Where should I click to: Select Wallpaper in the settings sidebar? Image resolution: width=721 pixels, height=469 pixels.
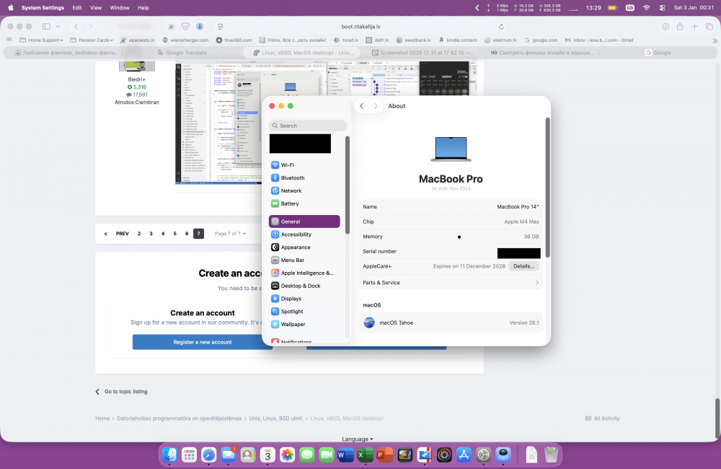point(293,325)
